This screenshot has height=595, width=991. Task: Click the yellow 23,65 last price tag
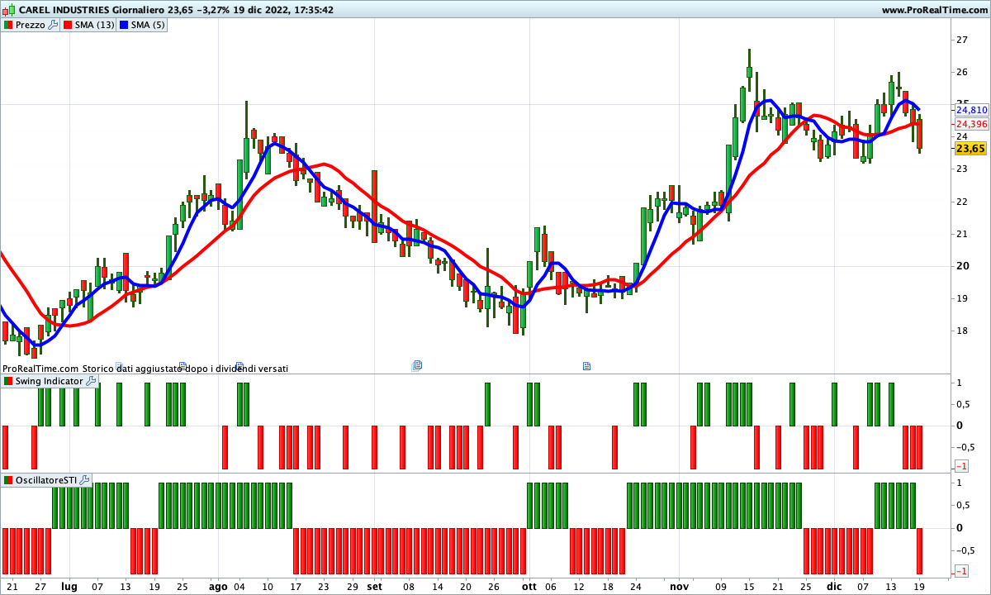(x=970, y=149)
